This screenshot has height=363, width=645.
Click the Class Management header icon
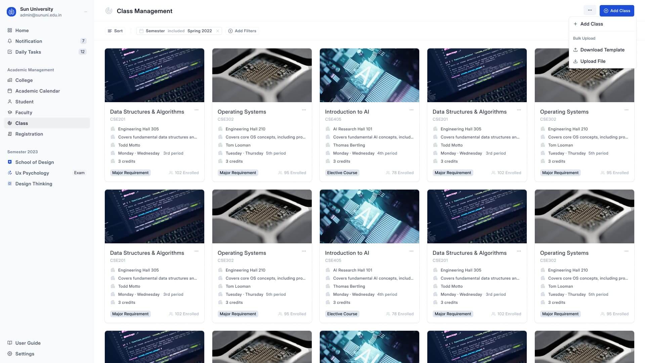109,11
